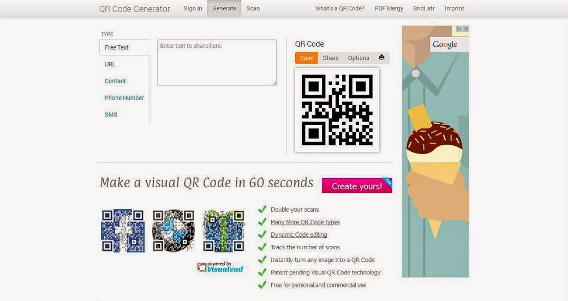This screenshot has width=568, height=301.
Task: Click the ice cream advertisement banner
Action: coord(435,151)
